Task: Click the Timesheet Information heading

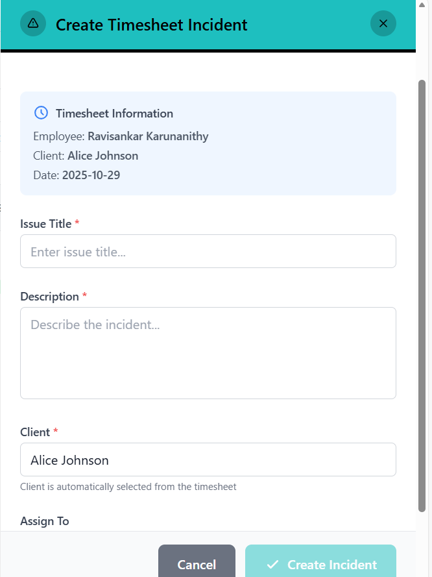Action: (x=114, y=114)
